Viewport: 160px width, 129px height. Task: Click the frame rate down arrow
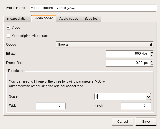point(152,65)
